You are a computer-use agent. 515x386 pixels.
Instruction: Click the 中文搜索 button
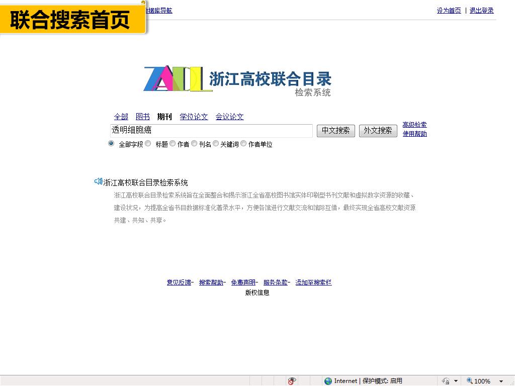click(x=335, y=131)
